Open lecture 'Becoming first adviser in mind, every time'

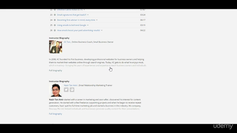point(76,20)
